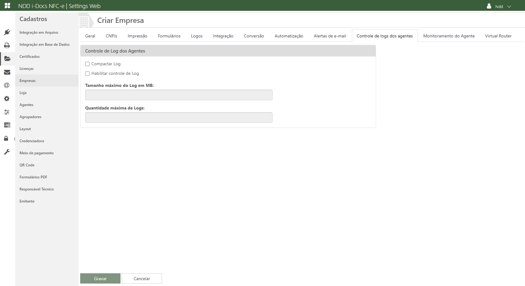The image size is (525, 286).
Task: Click the at-sign sidebar icon
Action: coord(7,85)
